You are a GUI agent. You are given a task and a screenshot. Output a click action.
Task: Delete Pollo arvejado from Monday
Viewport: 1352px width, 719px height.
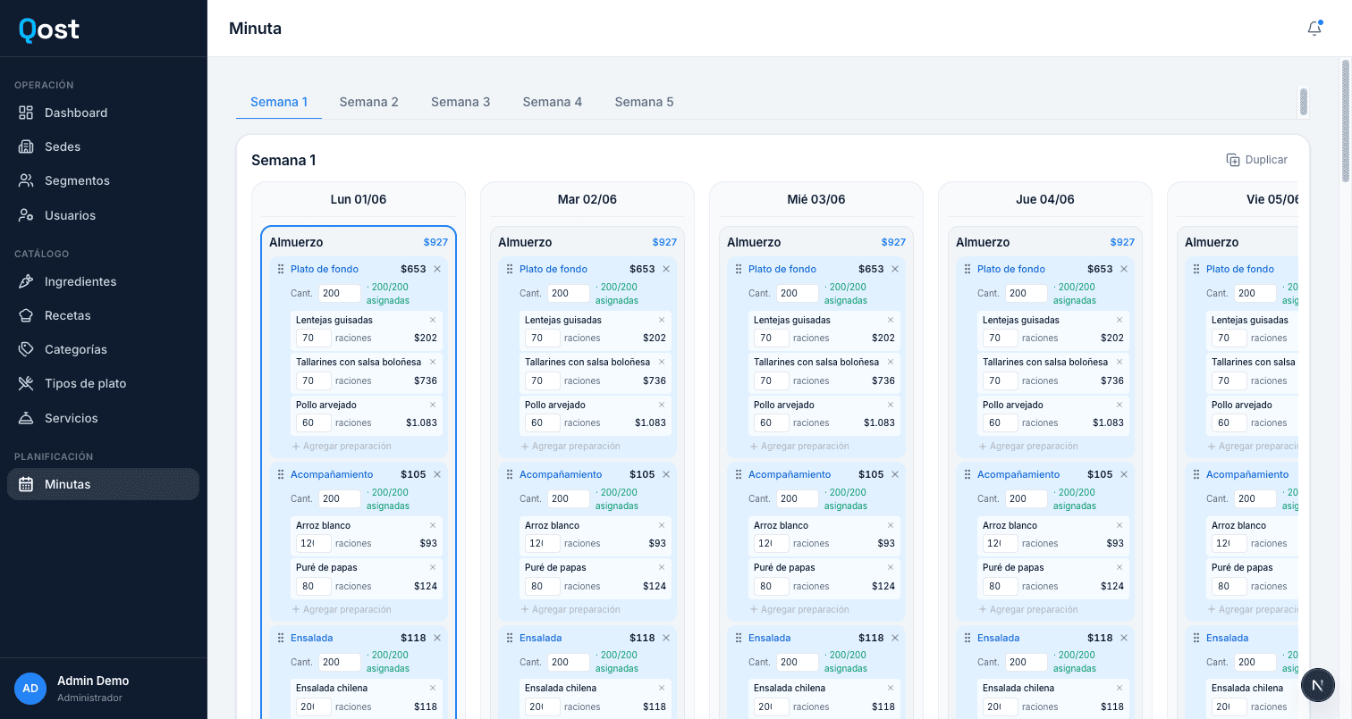pos(433,405)
